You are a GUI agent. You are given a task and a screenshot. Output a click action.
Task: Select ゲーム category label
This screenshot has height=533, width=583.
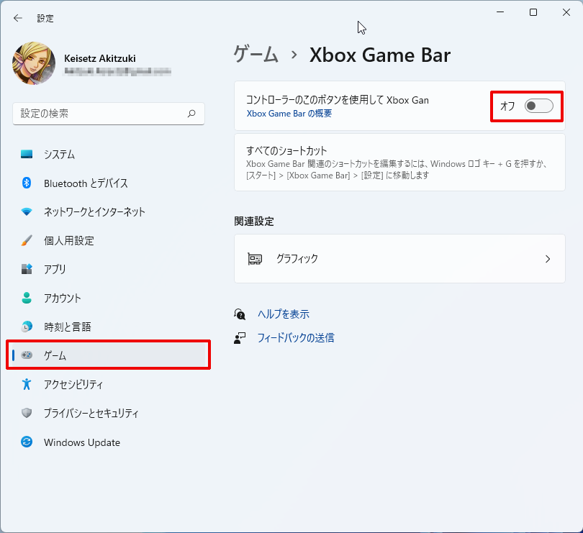55,355
